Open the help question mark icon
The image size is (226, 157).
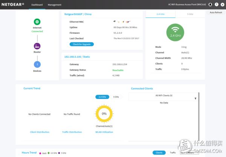pos(217,4)
